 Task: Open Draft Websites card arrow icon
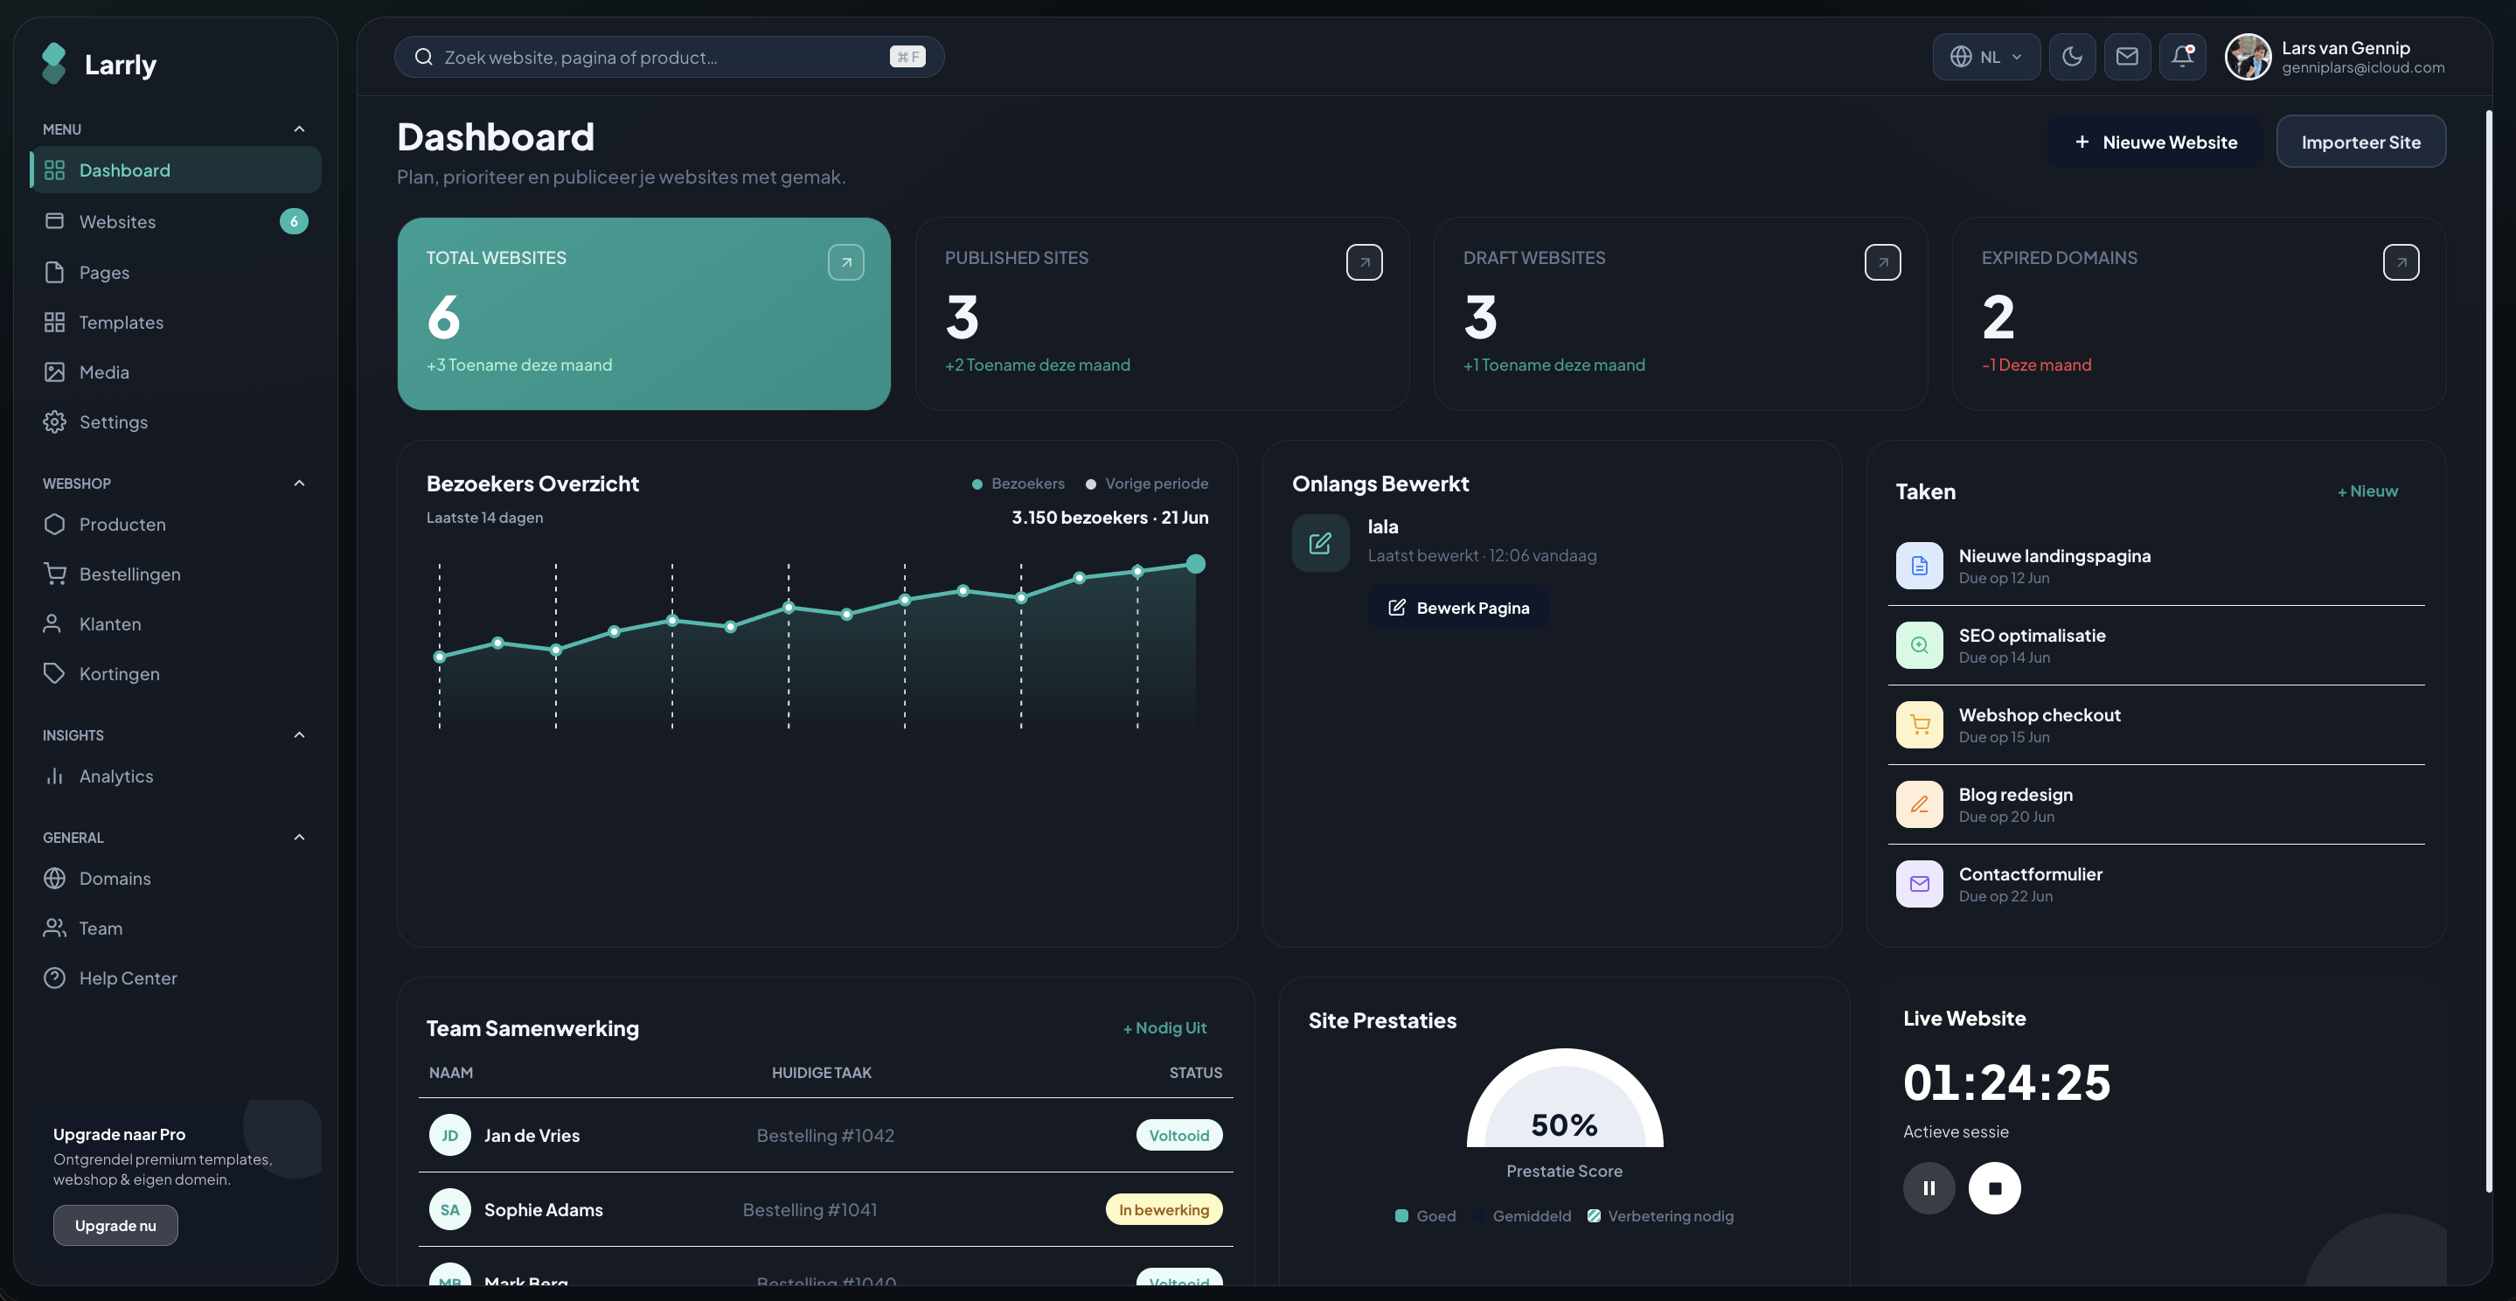1882,261
